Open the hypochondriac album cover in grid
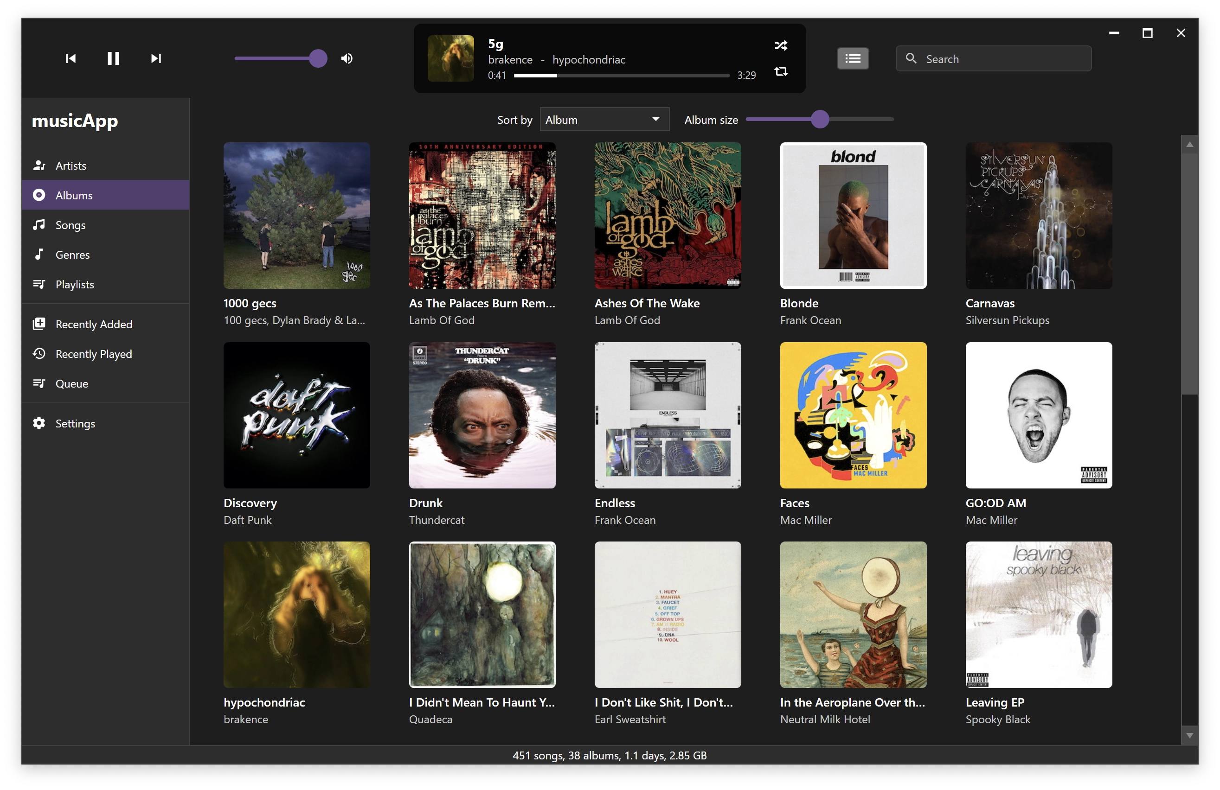 click(297, 615)
